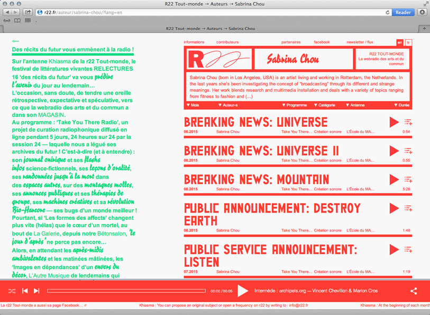The width and height of the screenshot is (430, 315).
Task: Click the player progress bar
Action: 126,291
